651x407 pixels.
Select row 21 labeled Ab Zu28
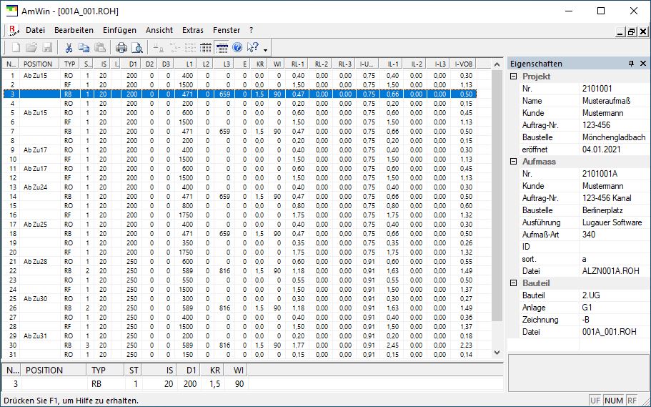point(239,262)
